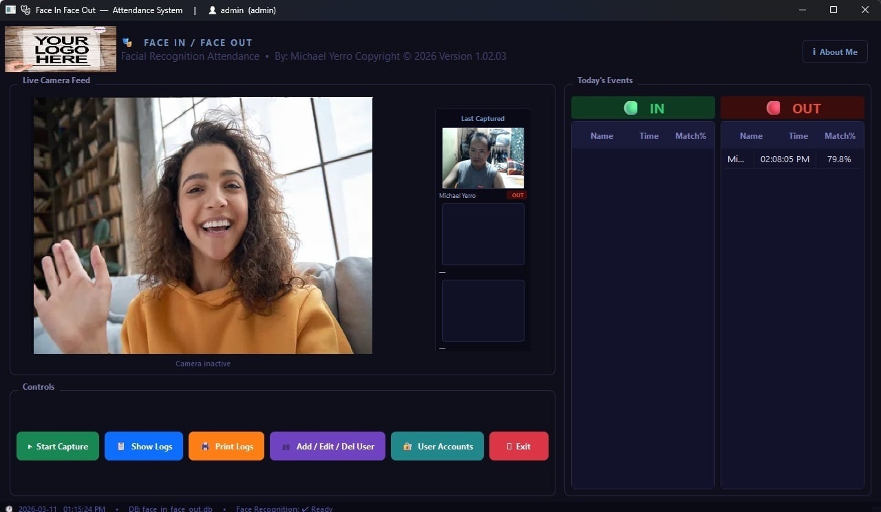This screenshot has height=512, width=881.
Task: Sort IN table by Match% column
Action: [x=690, y=136]
